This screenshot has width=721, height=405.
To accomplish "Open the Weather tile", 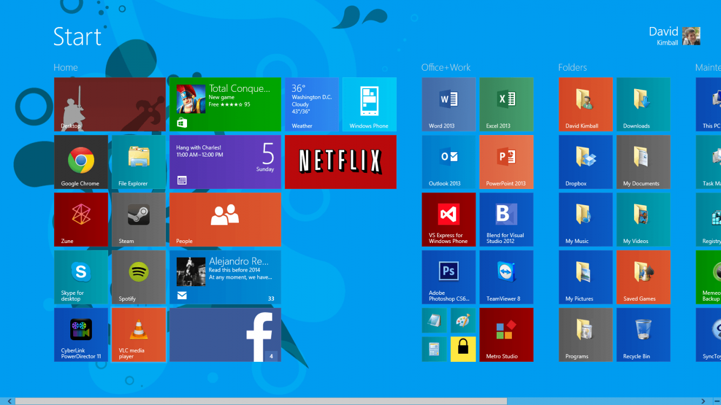I will pos(312,104).
